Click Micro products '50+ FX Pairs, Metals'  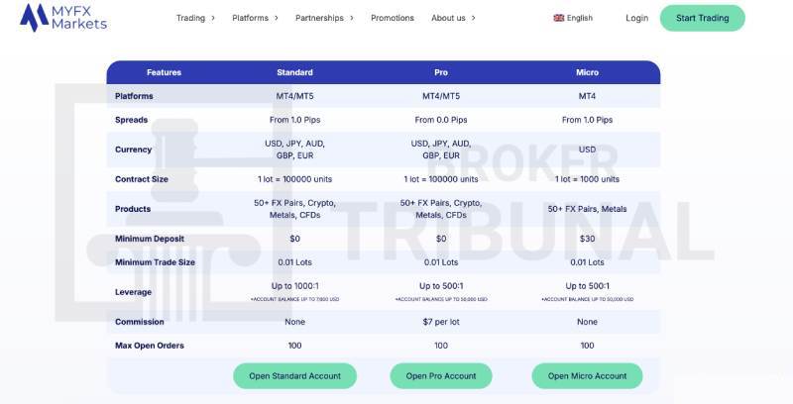[x=587, y=209]
